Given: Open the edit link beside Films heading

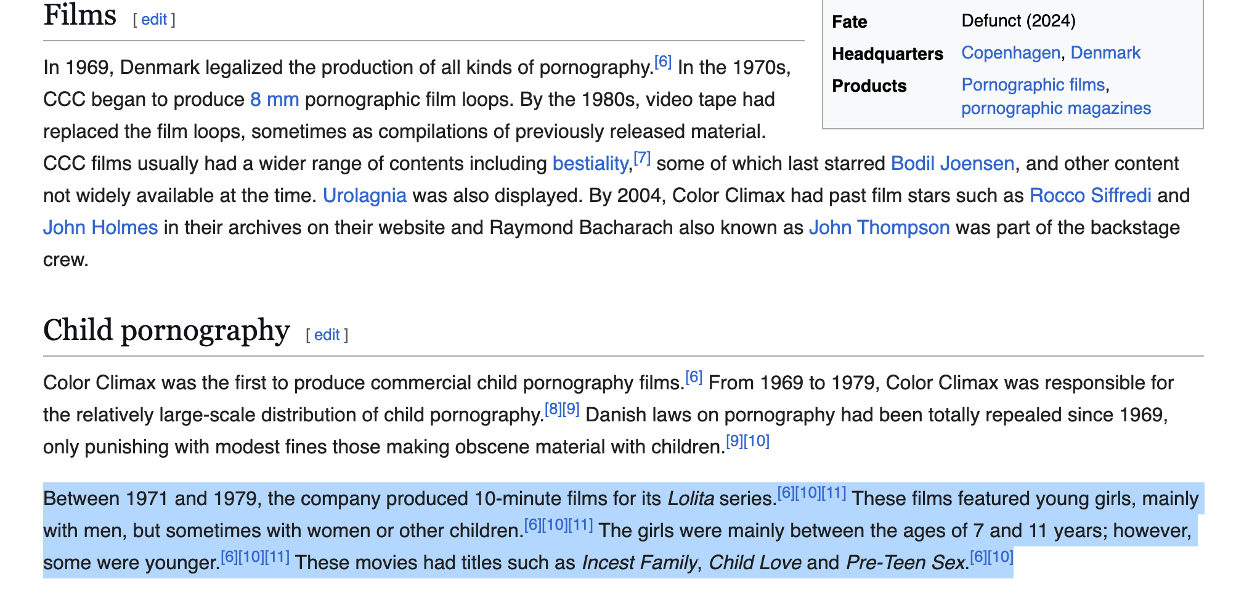Looking at the screenshot, I should tap(154, 20).
